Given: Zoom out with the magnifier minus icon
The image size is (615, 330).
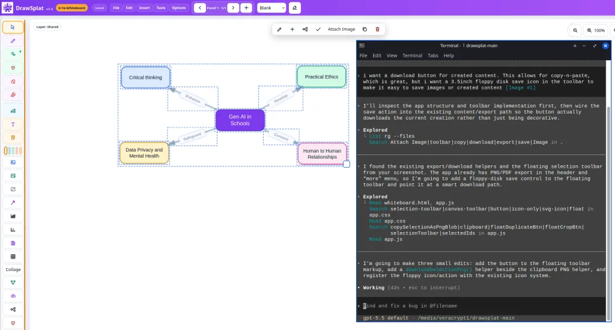Looking at the screenshot, I should tap(575, 30).
